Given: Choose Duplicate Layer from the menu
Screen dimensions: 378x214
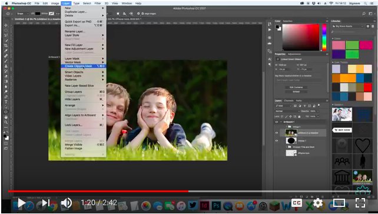Looking at the screenshot, I should coord(84,12).
